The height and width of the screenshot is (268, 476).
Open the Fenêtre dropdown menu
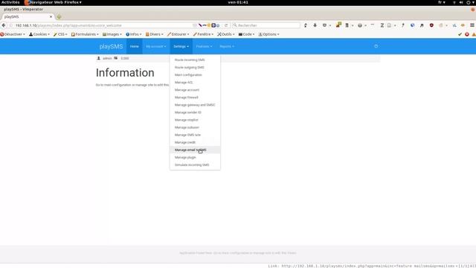(203, 34)
